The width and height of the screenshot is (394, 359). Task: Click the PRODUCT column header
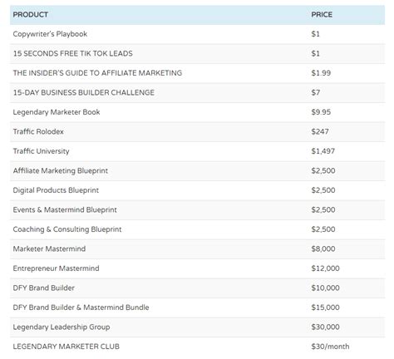click(31, 15)
